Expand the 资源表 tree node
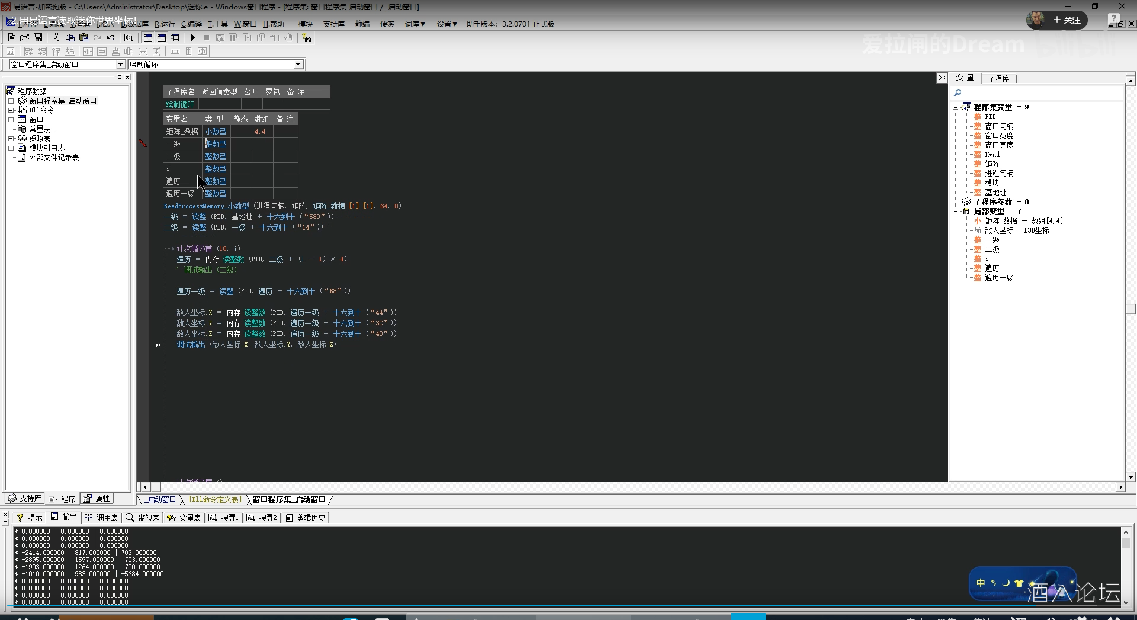Image resolution: width=1137 pixels, height=620 pixels. coord(11,138)
